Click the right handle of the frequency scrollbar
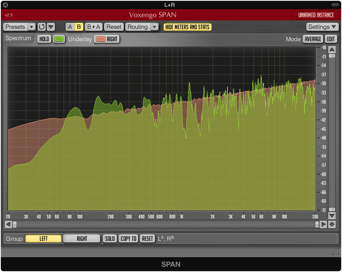Screen dimensions: 342x272 (317, 224)
